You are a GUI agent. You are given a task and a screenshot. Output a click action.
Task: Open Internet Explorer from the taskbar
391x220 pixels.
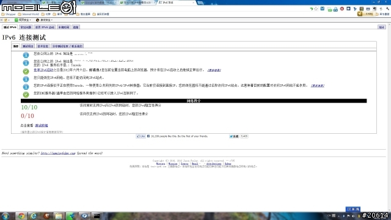34,216
